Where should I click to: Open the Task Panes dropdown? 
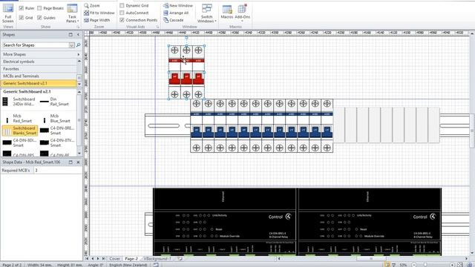point(72,13)
